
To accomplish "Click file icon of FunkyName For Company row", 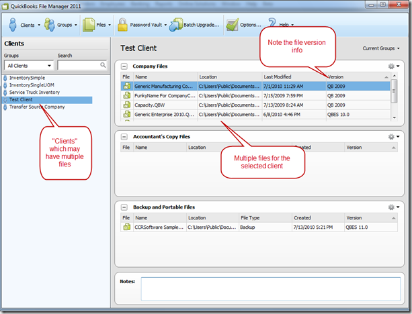I will (127, 95).
